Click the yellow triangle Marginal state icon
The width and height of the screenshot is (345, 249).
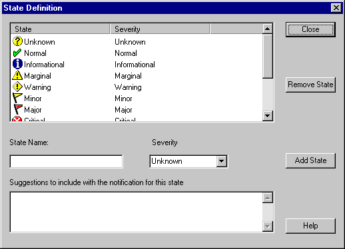(17, 75)
